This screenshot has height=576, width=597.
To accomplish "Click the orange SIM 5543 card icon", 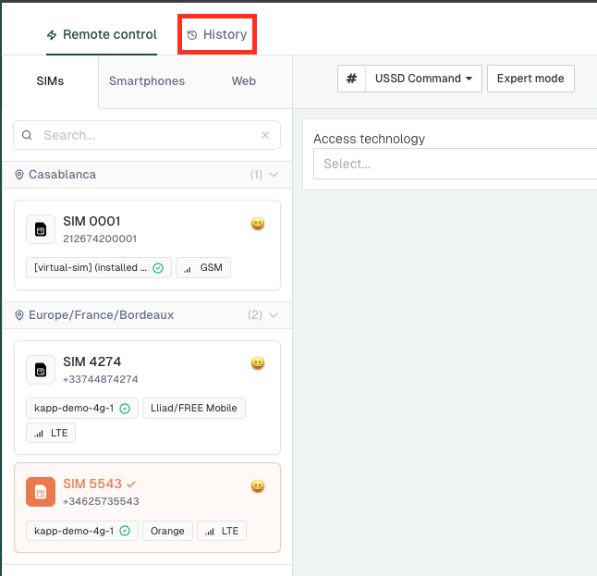I will [x=41, y=492].
